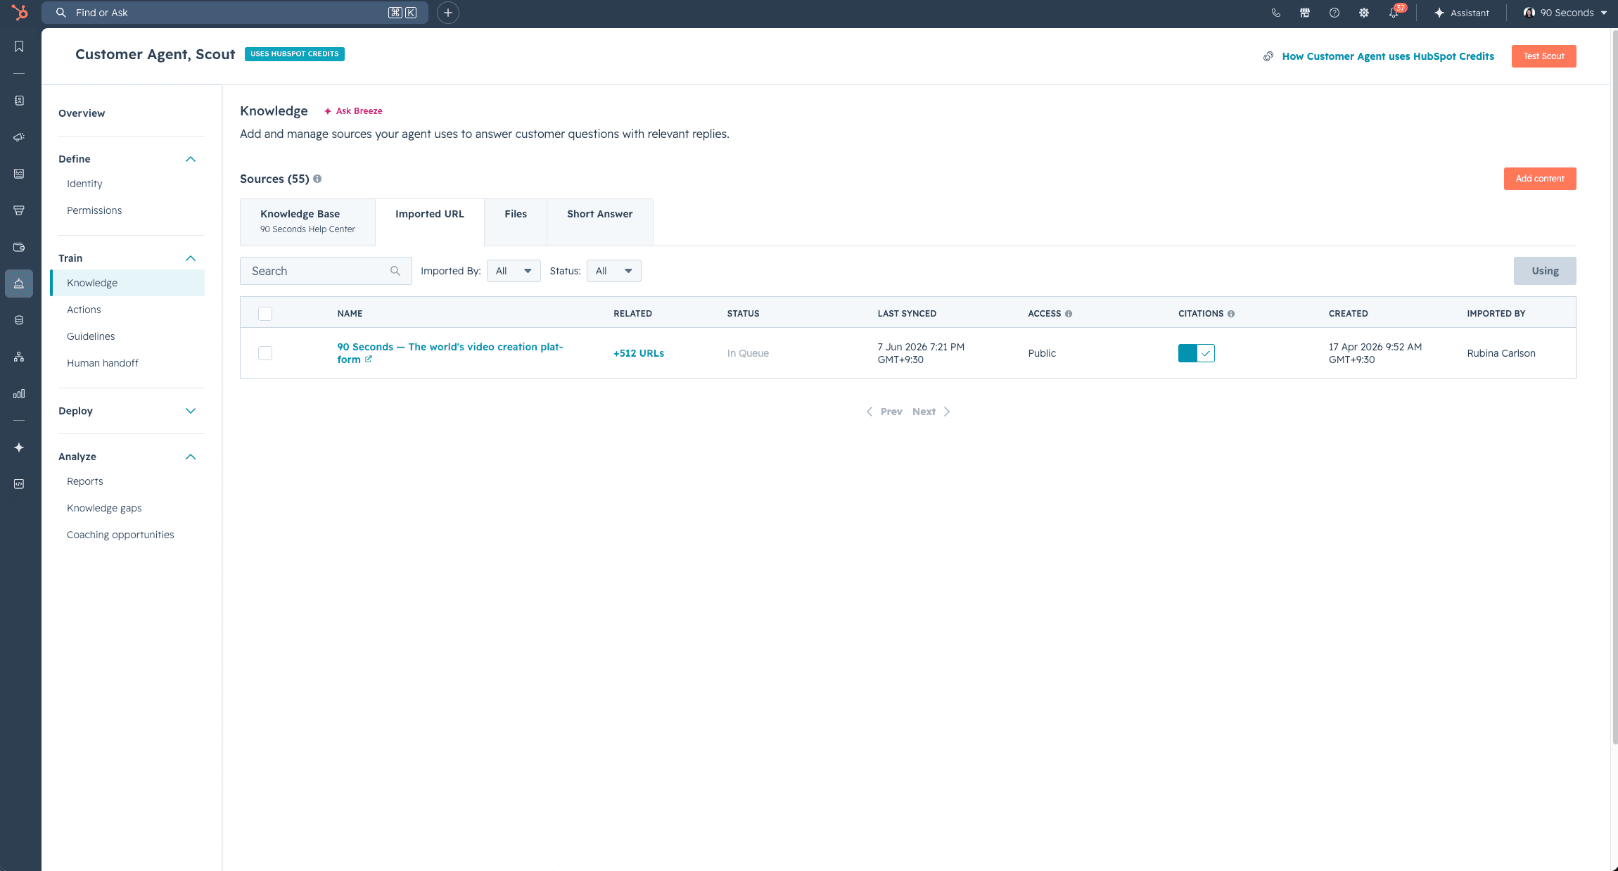Screen dimensions: 1618x871
Task: Select Knowledge under Train
Action: coord(128,283)
